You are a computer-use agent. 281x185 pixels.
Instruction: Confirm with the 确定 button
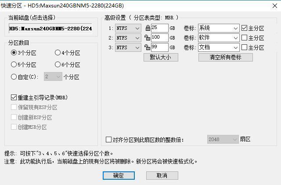(x=119, y=175)
